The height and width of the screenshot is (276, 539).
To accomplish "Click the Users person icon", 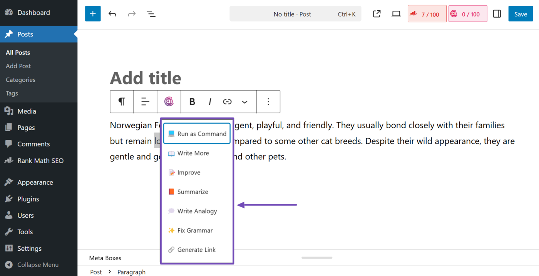I will coord(9,215).
